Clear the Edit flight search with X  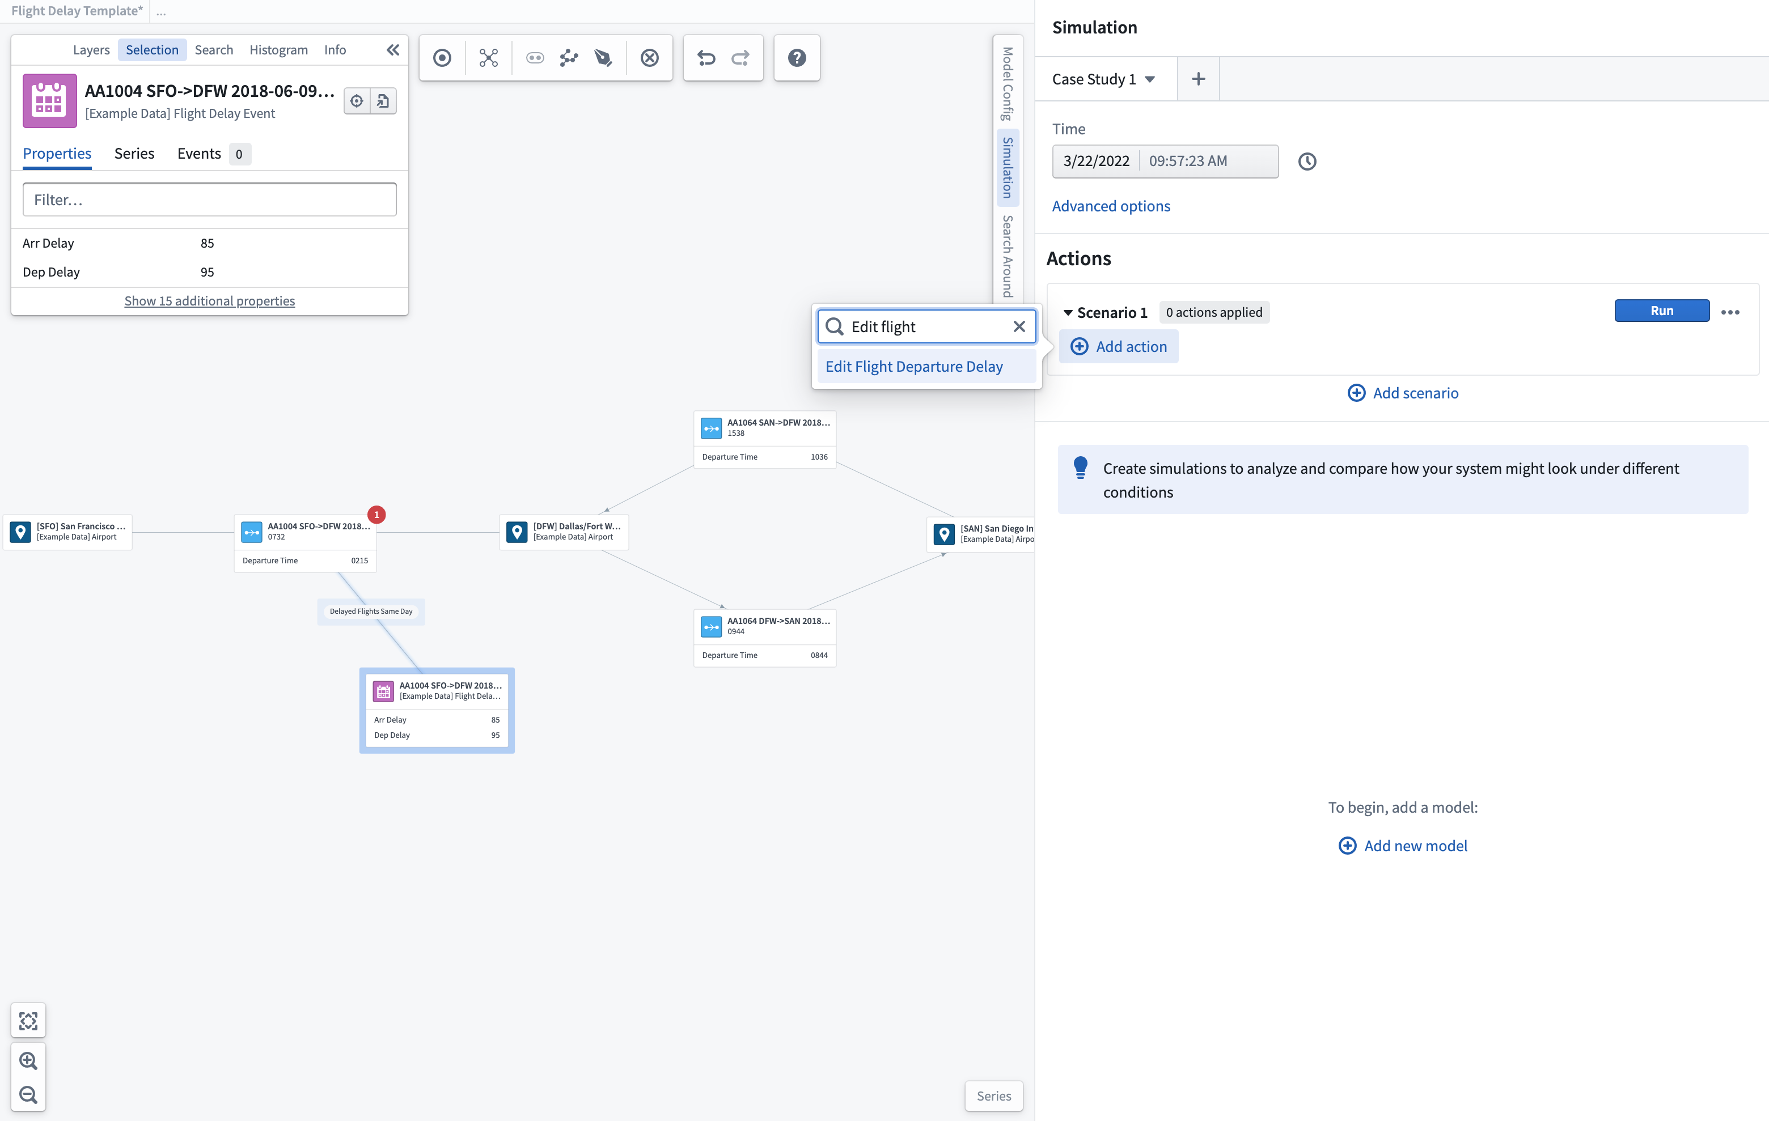[1019, 326]
